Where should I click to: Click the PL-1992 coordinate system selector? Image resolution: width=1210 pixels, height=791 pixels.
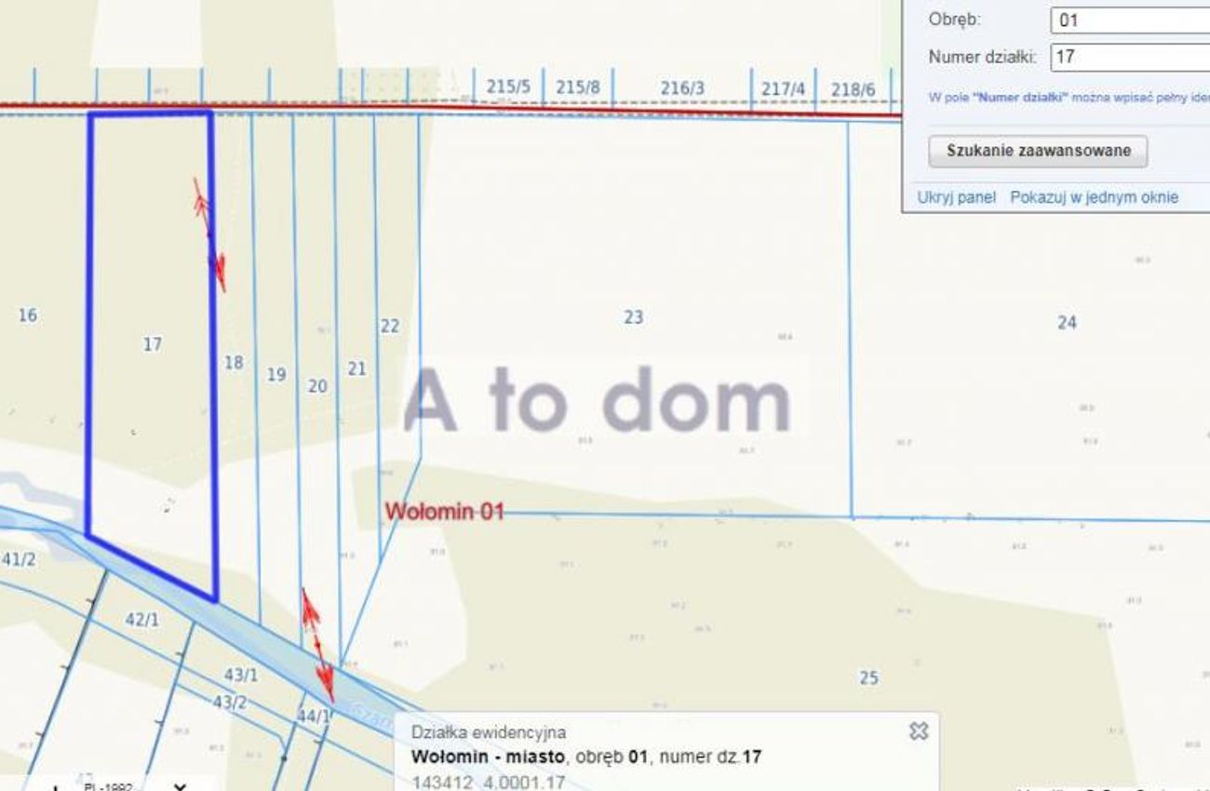coord(107,785)
